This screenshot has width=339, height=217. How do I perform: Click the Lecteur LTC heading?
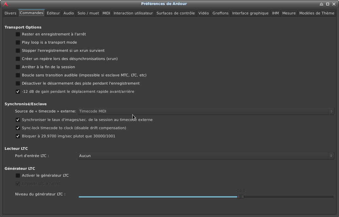[16, 148]
